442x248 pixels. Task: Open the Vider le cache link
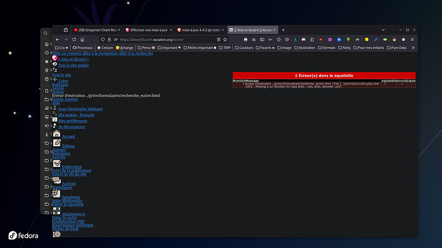(x=64, y=217)
